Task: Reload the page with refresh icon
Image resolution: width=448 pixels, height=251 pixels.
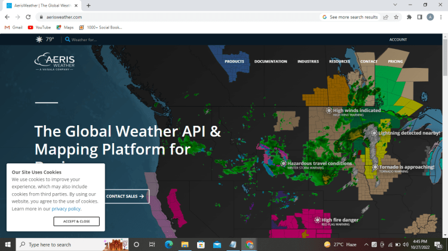Action: (28, 17)
